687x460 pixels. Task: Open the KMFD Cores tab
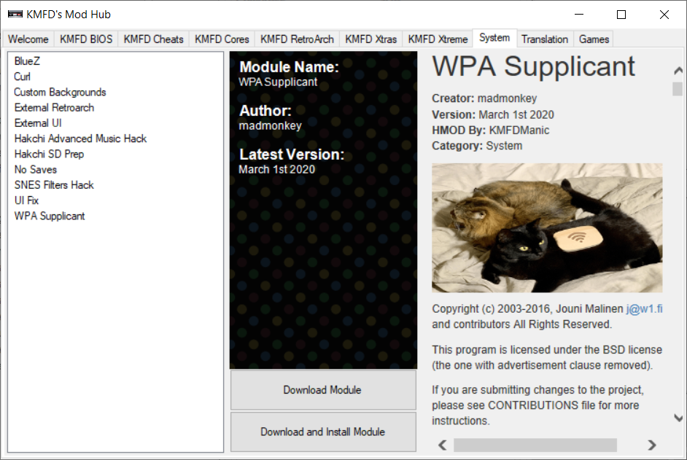[222, 39]
